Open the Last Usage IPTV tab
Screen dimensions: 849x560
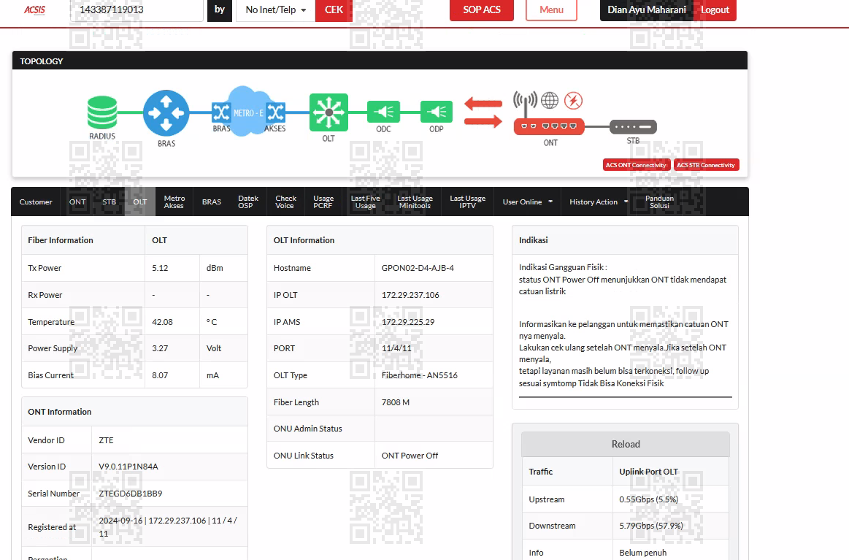pos(468,202)
